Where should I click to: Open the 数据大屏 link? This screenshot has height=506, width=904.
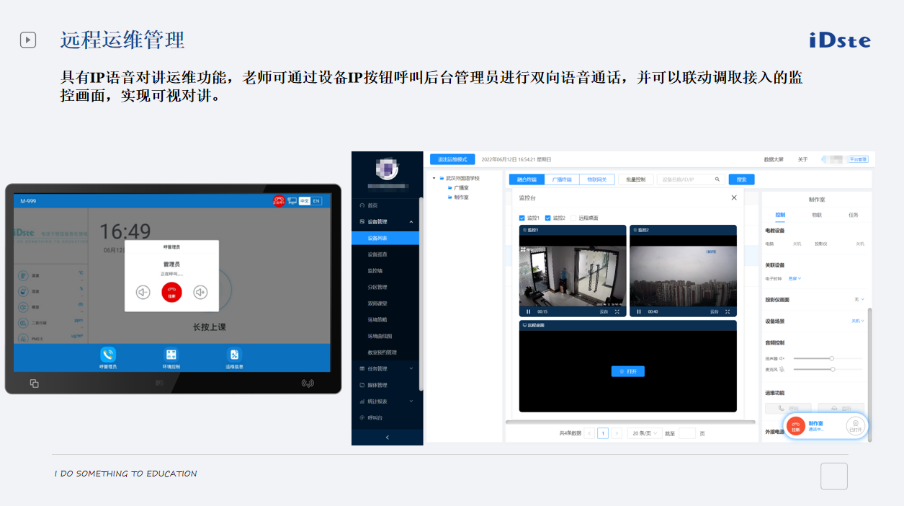click(x=774, y=159)
